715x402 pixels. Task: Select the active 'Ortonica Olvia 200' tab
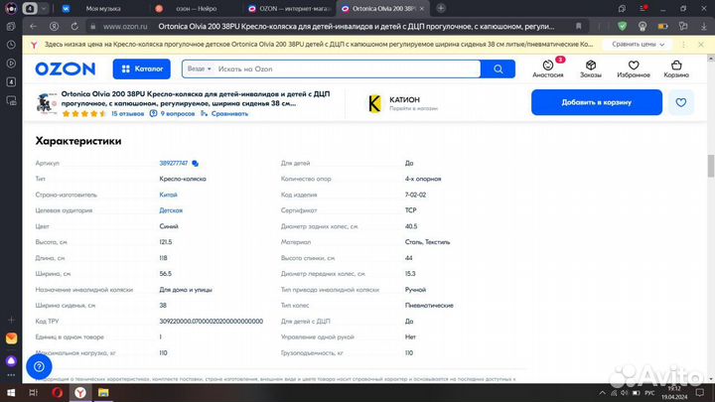tap(383, 8)
